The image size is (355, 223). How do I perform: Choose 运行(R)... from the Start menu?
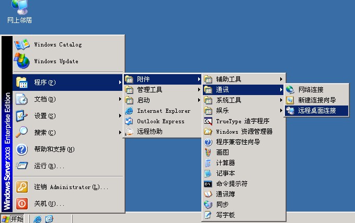tap(49, 166)
